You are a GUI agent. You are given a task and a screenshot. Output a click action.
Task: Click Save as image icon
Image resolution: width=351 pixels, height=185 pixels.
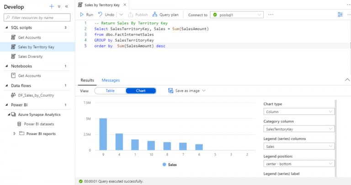(171, 91)
